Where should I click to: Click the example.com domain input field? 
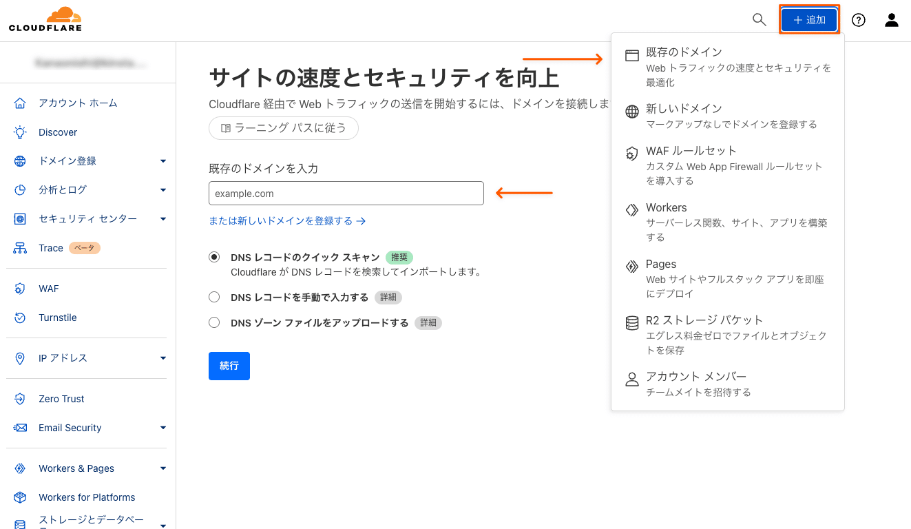(x=346, y=194)
